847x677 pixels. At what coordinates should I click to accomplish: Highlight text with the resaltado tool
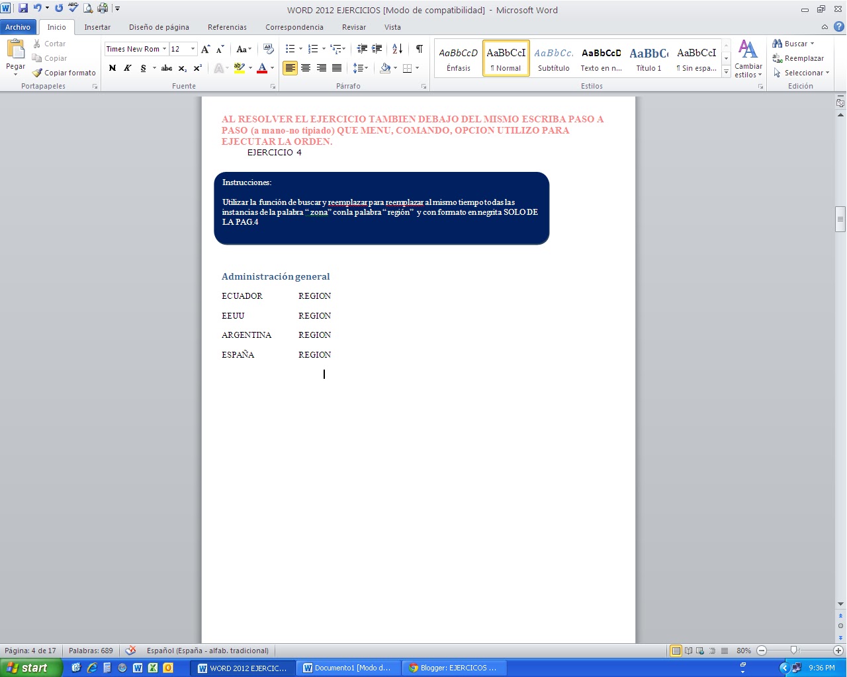tap(240, 67)
